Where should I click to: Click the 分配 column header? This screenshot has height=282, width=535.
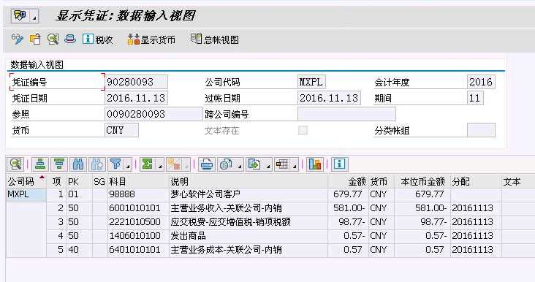pos(476,181)
